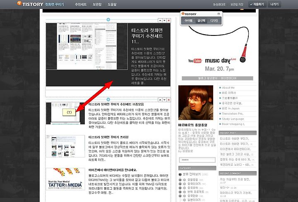Viewport: 298px width, 202px height.
Task: Open the 도움말 menu
Action: pos(112,5)
